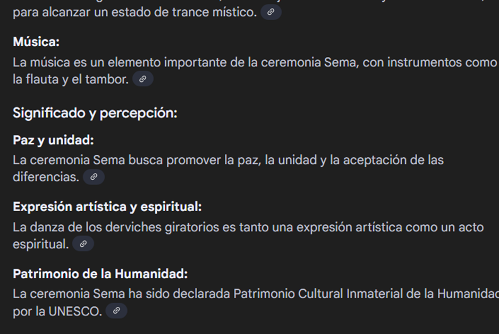The image size is (499, 334).
Task: Select the "Significado y percepción:" section title
Action: [x=95, y=113]
